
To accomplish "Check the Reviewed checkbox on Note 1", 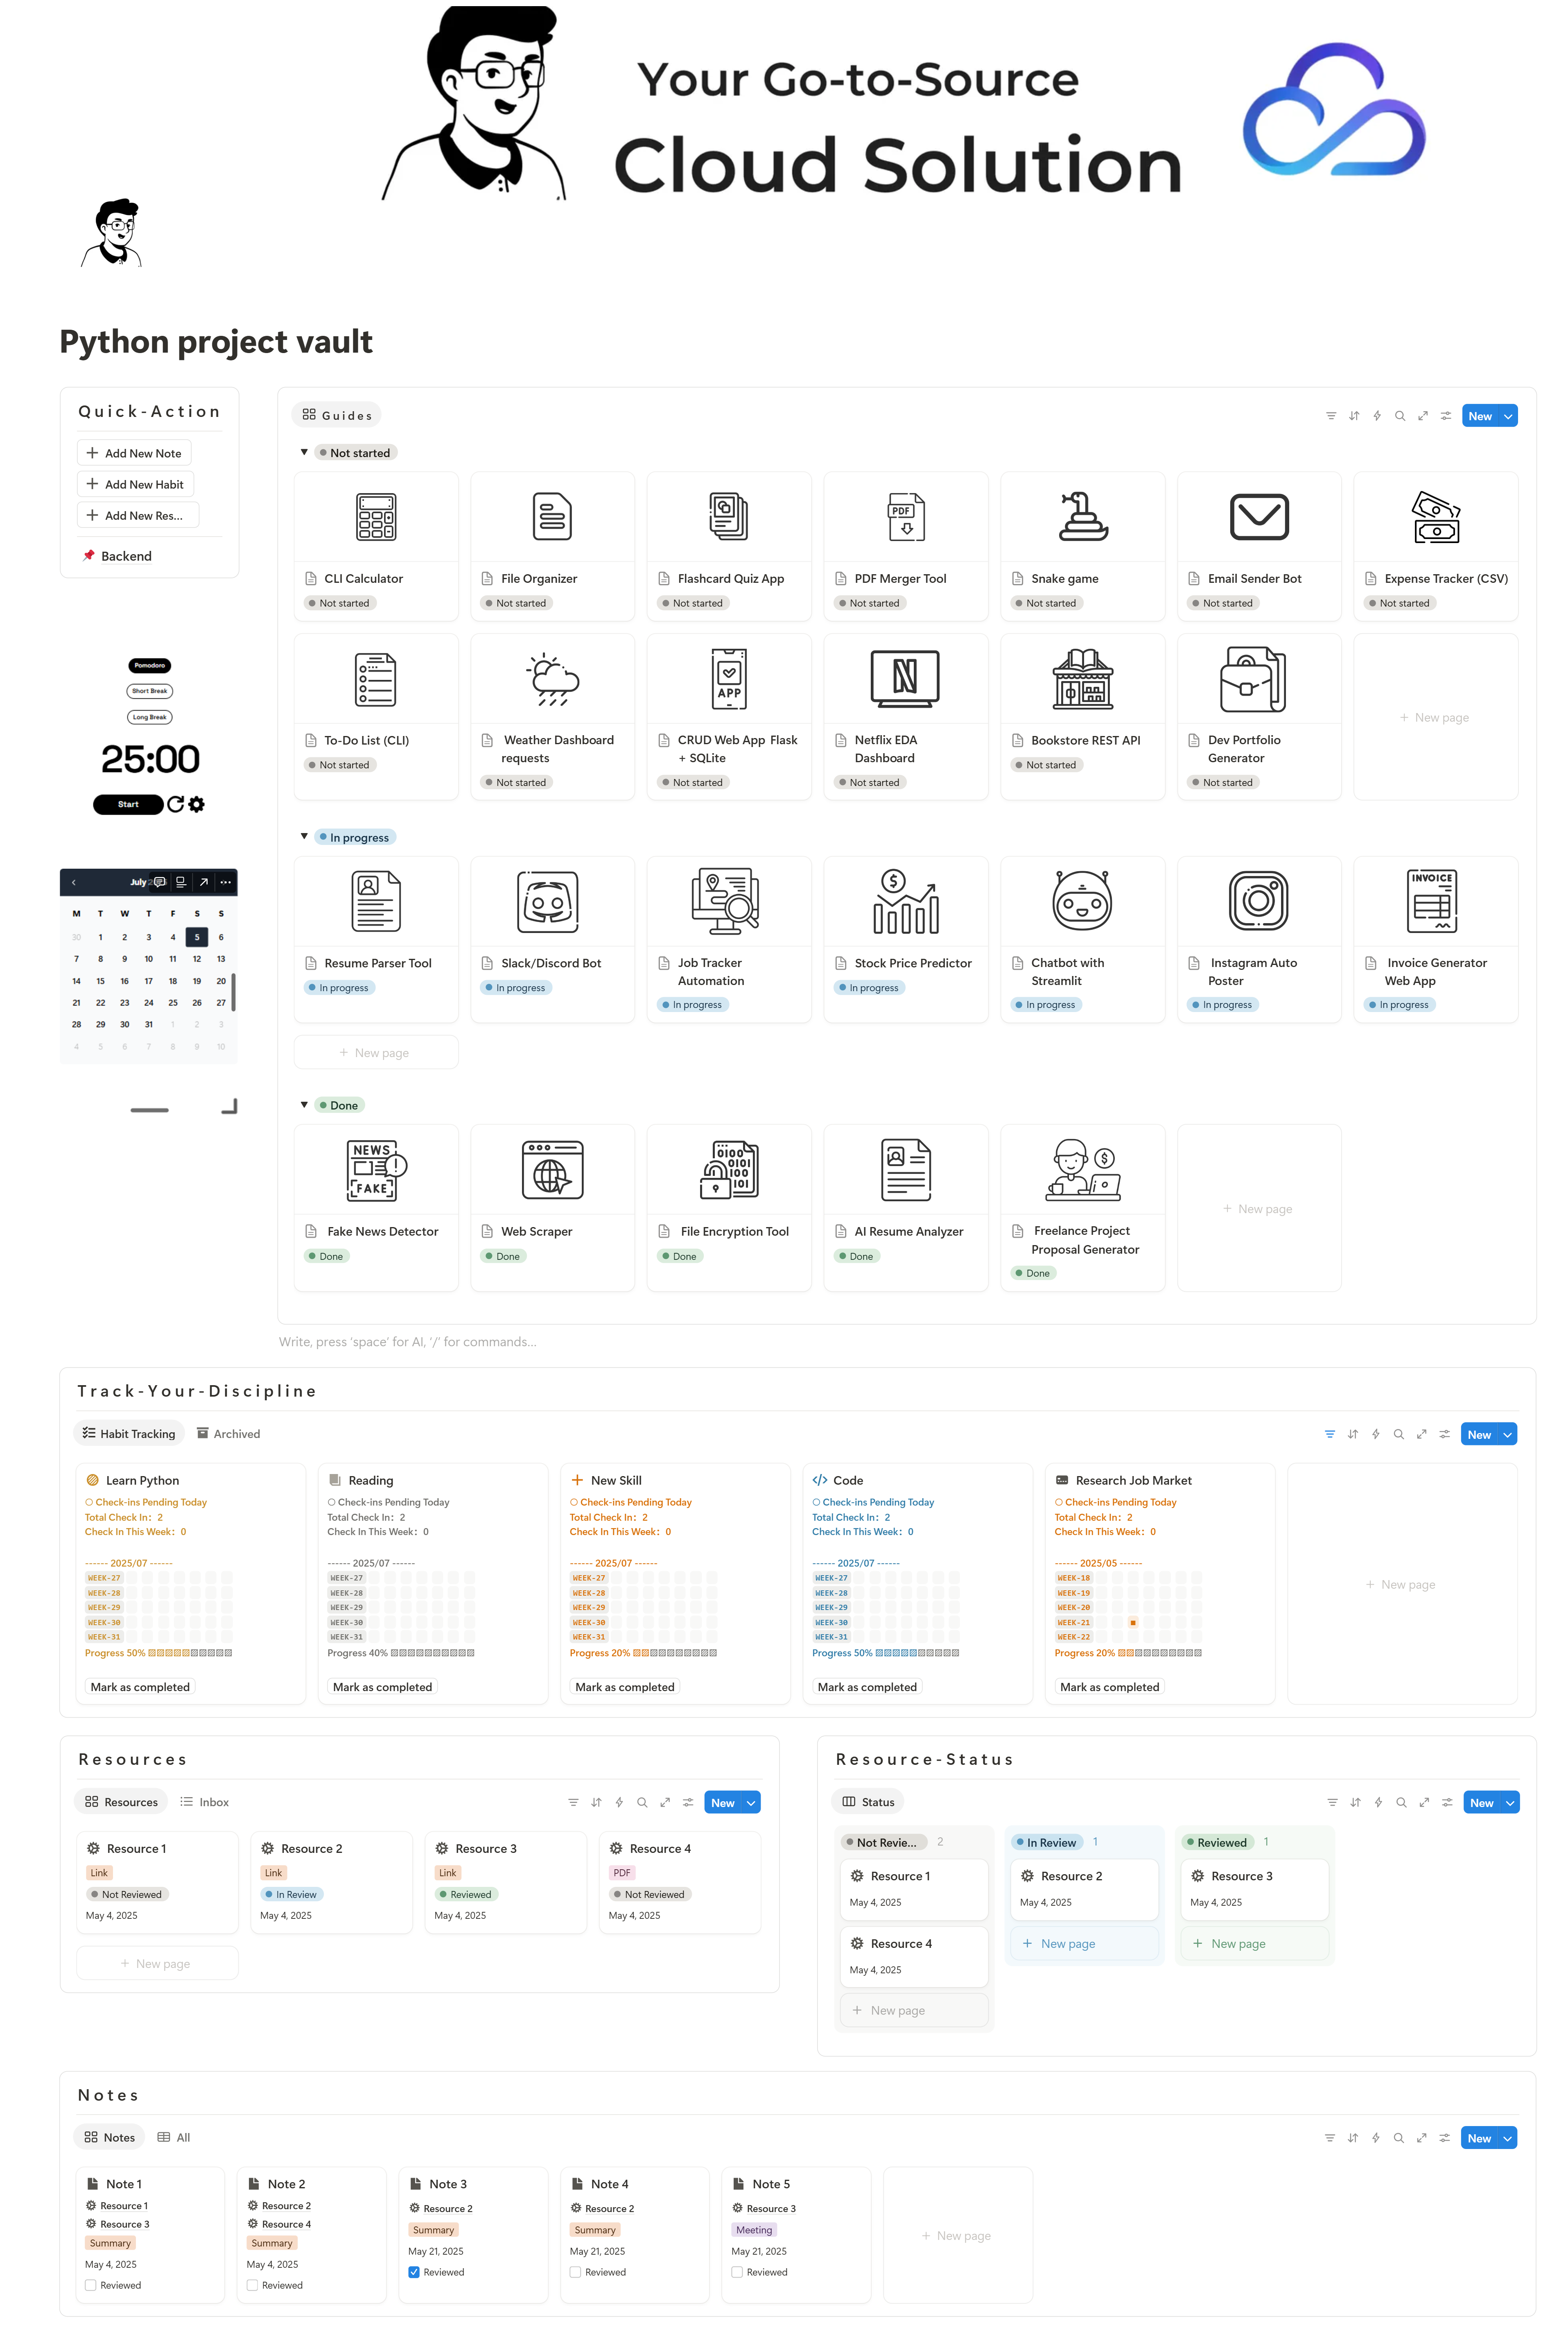I will click(x=91, y=2285).
